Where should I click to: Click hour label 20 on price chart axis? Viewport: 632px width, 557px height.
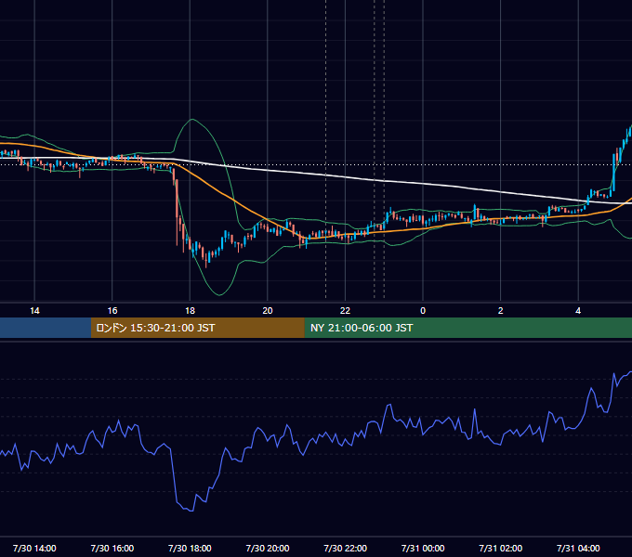point(268,311)
